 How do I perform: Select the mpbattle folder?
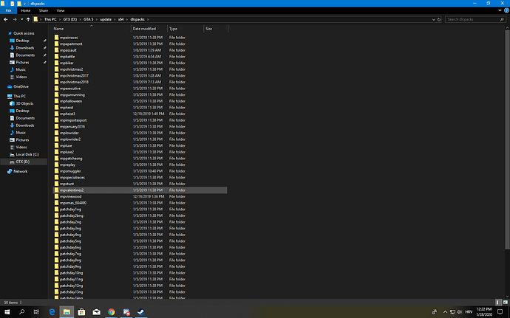click(140, 57)
